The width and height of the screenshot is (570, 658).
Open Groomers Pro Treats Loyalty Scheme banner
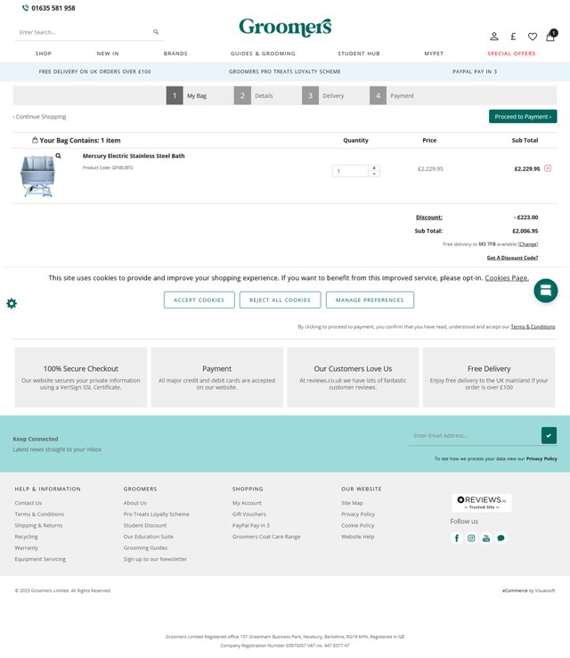tap(285, 71)
